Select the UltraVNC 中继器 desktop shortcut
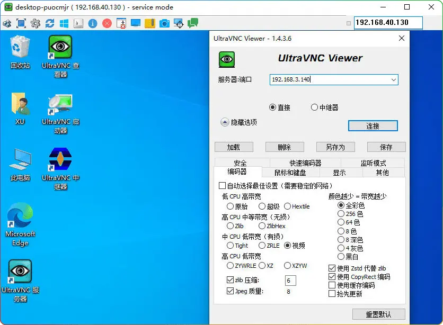The width and height of the screenshot is (443, 325). point(60,169)
